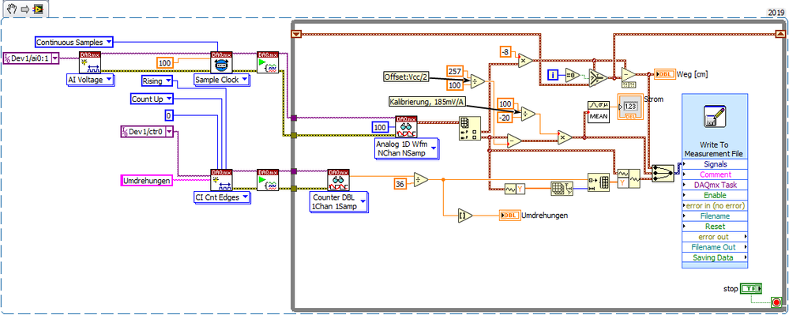
Task: Click the red loop stop condition terminal
Action: pos(776,302)
